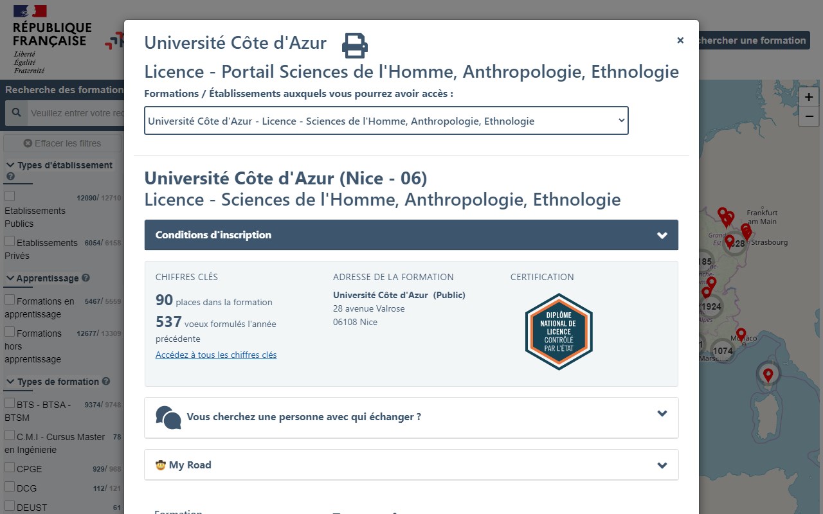Click the search magnifier icon

(14, 113)
